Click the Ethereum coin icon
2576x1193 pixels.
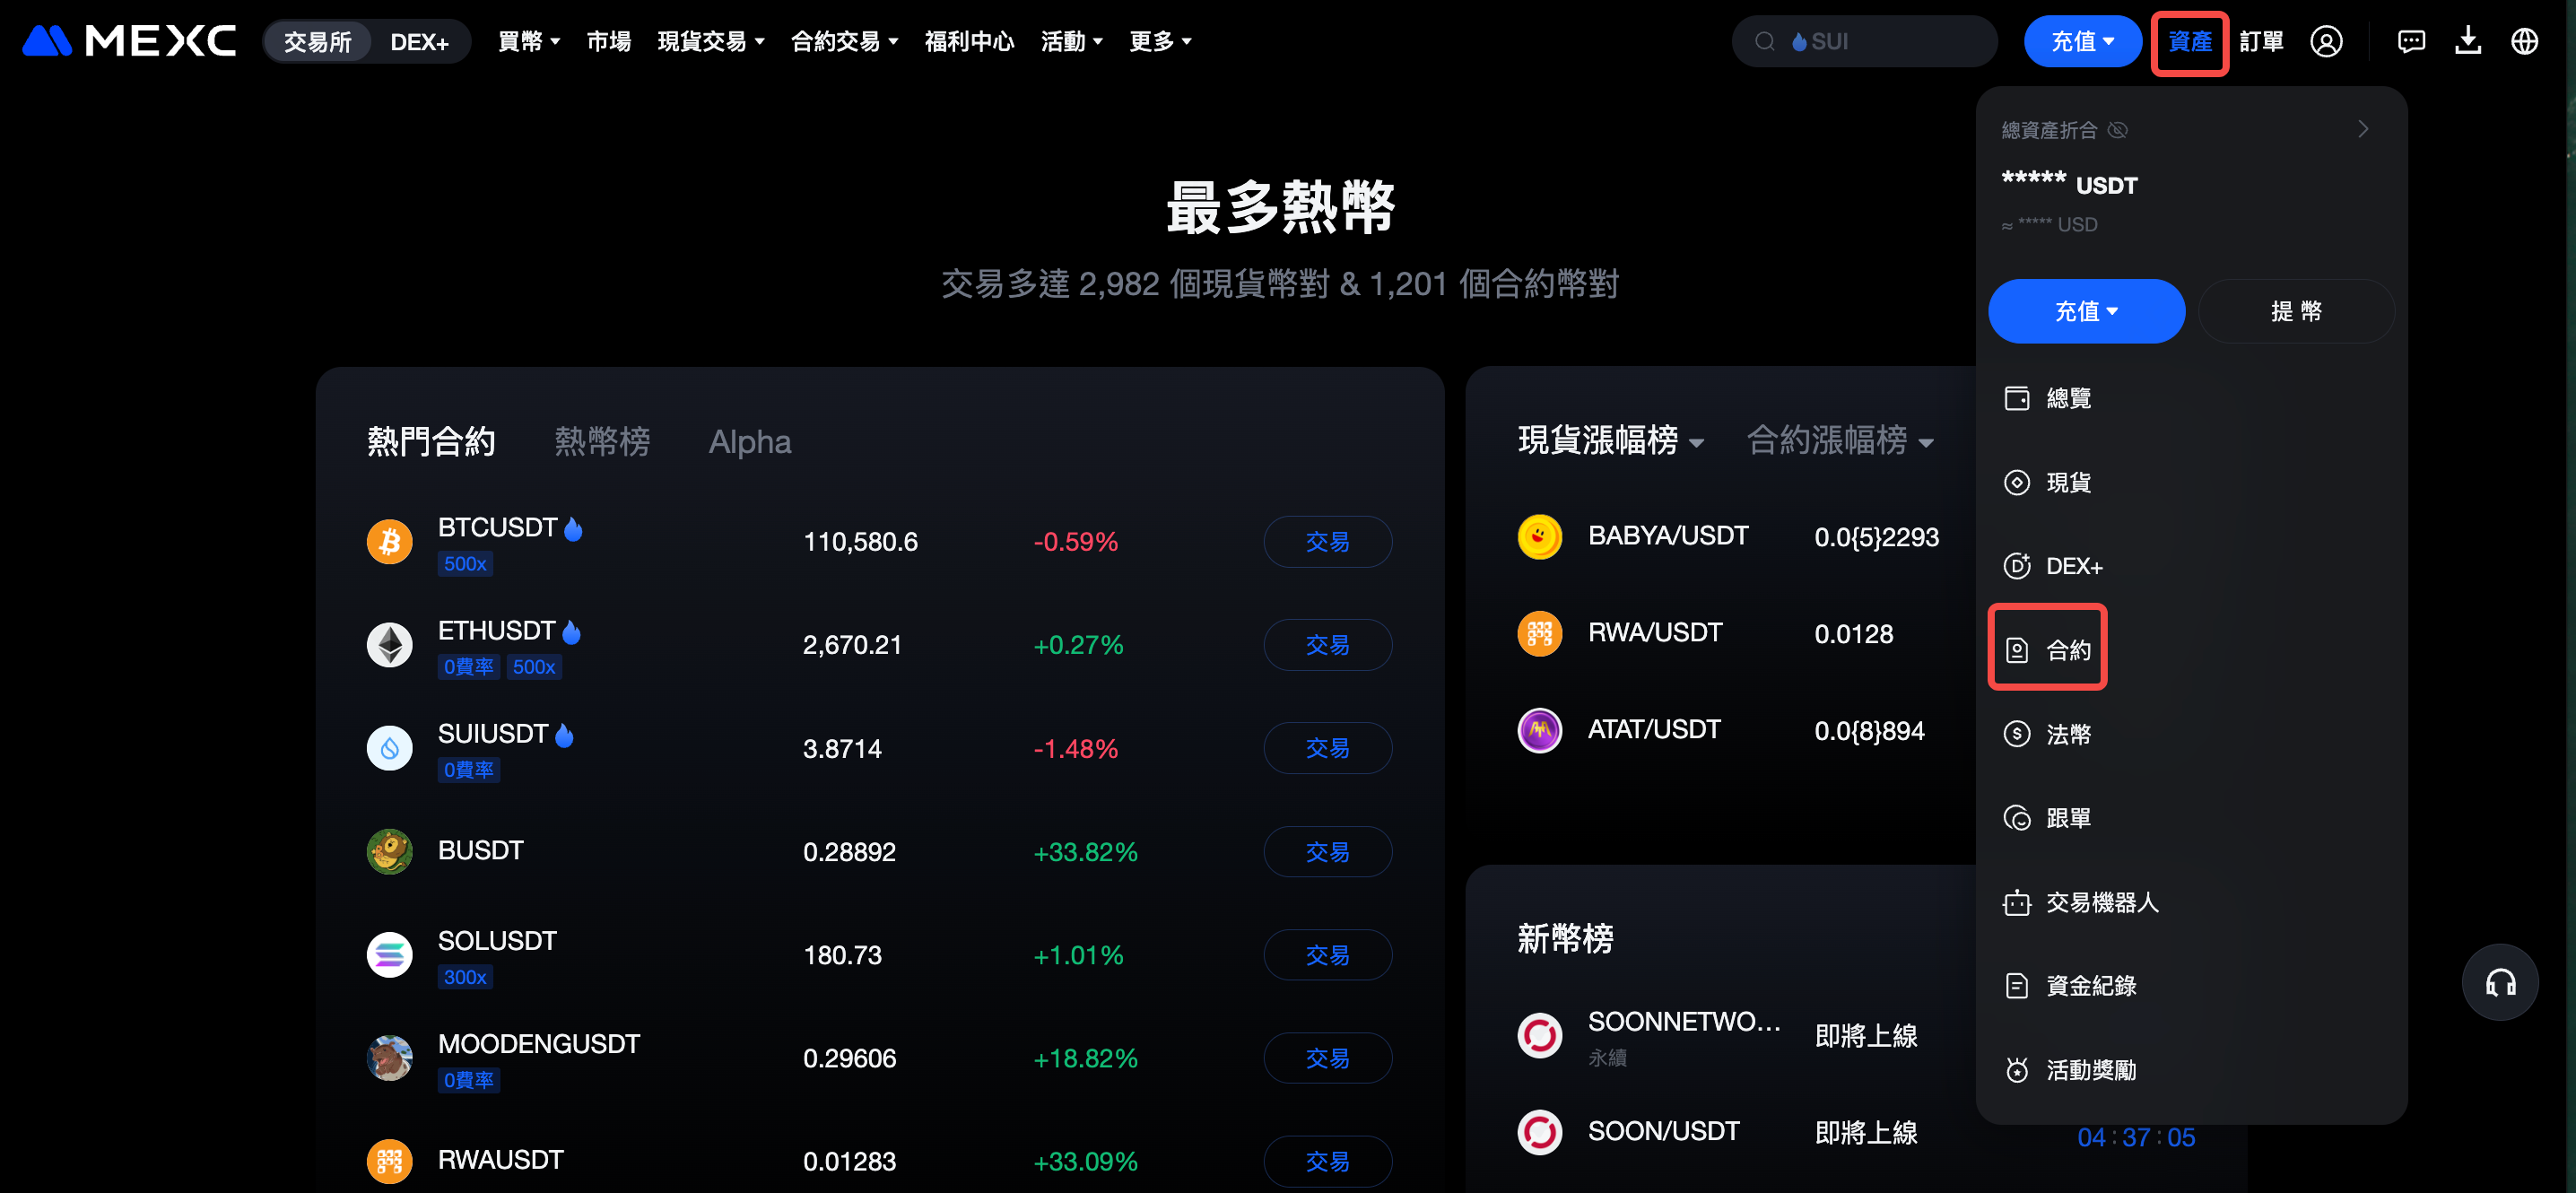[x=390, y=645]
